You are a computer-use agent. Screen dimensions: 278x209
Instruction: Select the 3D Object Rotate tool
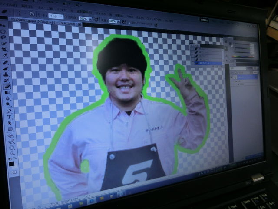click(10, 136)
